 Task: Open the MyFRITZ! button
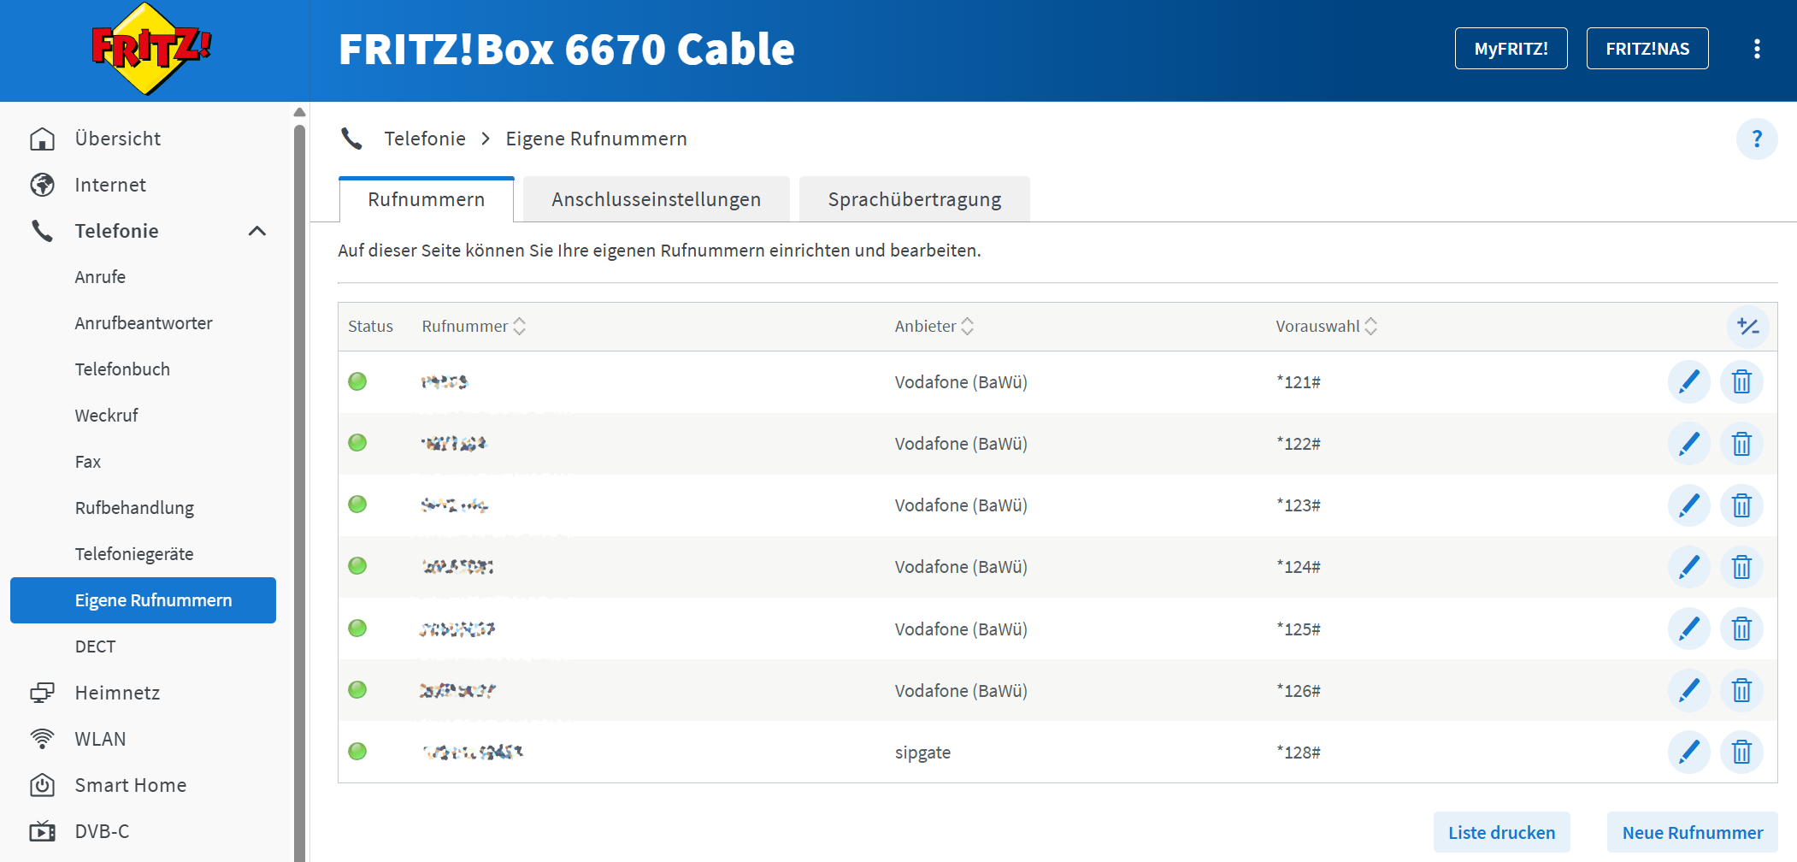pyautogui.click(x=1511, y=49)
